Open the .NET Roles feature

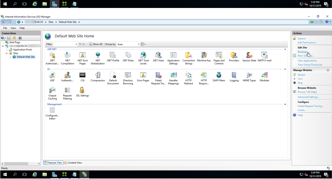coord(128,57)
